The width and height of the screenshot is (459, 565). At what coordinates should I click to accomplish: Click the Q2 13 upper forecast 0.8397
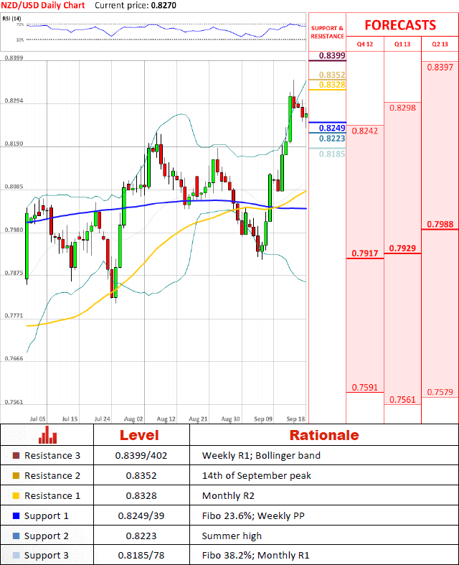(x=440, y=67)
